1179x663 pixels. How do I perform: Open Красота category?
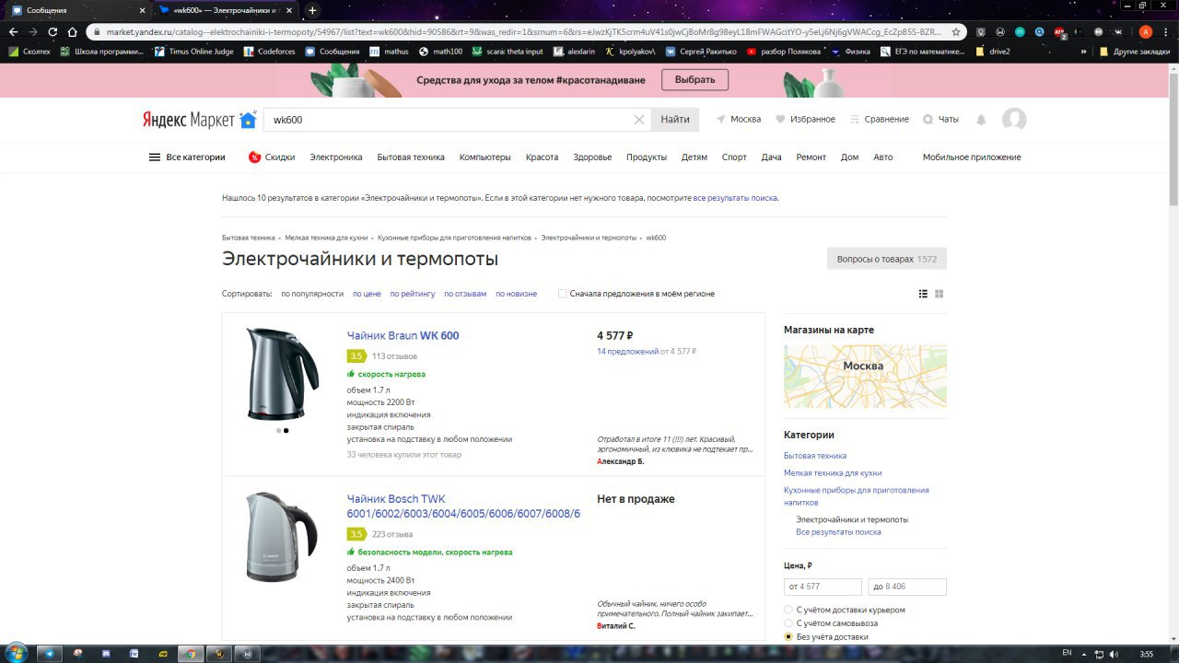[x=543, y=157]
